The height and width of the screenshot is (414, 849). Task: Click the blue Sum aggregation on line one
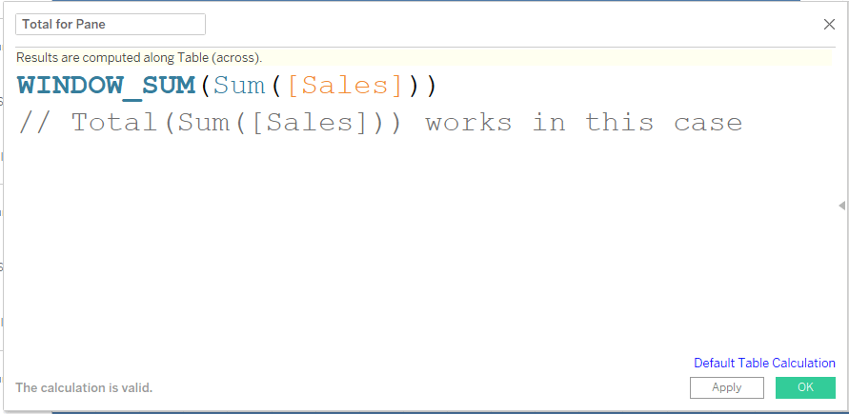[239, 86]
